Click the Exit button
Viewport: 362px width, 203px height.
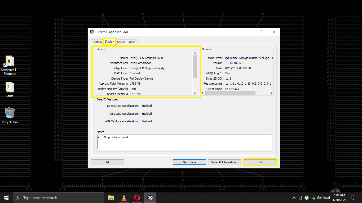[260, 162]
